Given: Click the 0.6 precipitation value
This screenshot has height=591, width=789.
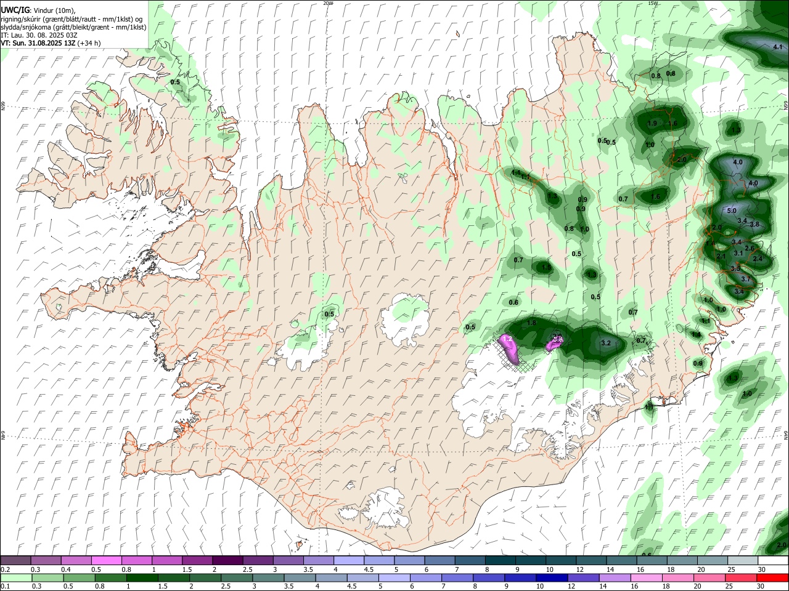Looking at the screenshot, I should (513, 302).
